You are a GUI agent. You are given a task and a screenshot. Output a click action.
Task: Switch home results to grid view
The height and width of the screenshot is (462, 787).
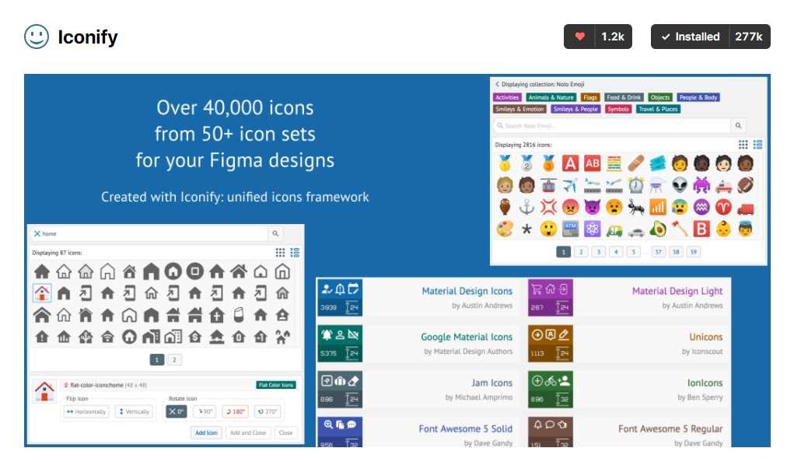pos(280,253)
